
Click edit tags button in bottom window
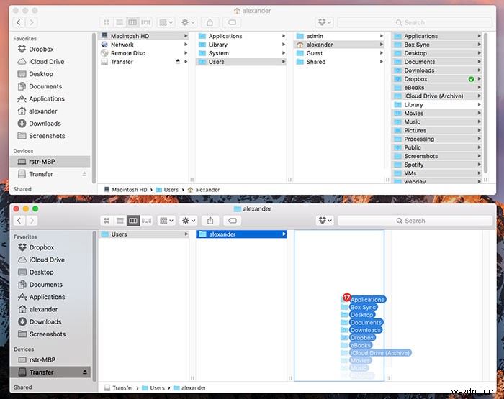pos(233,221)
